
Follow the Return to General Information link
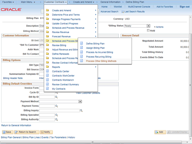point(16,125)
